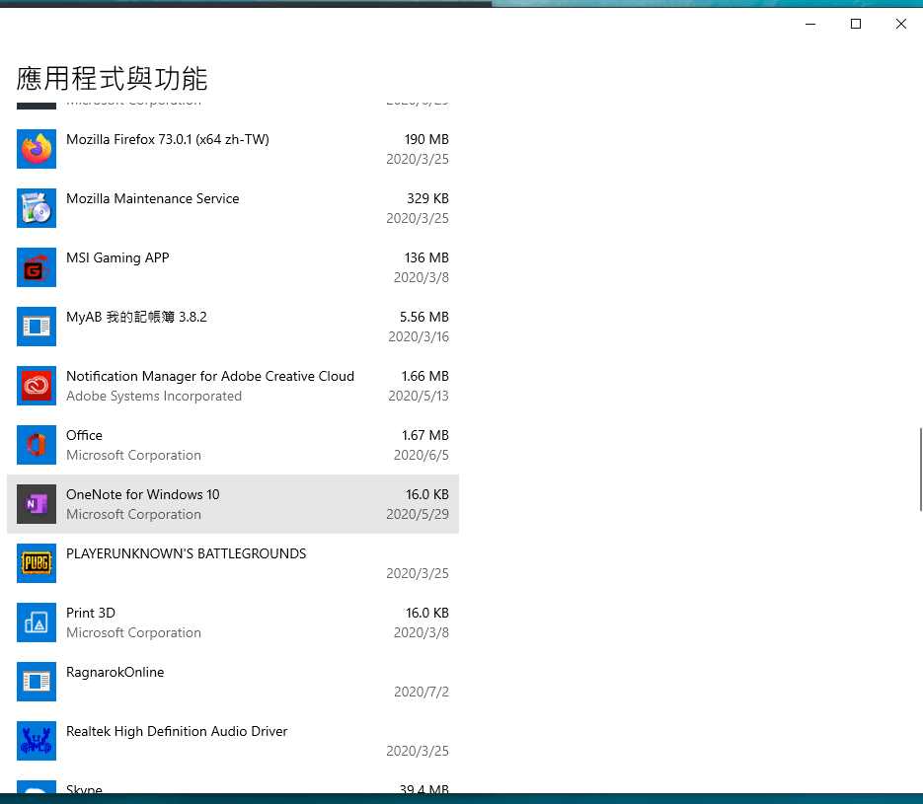This screenshot has width=923, height=804.
Task: Click the 136 MB size value
Action: coord(426,258)
